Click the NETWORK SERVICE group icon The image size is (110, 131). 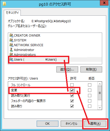point(11,45)
